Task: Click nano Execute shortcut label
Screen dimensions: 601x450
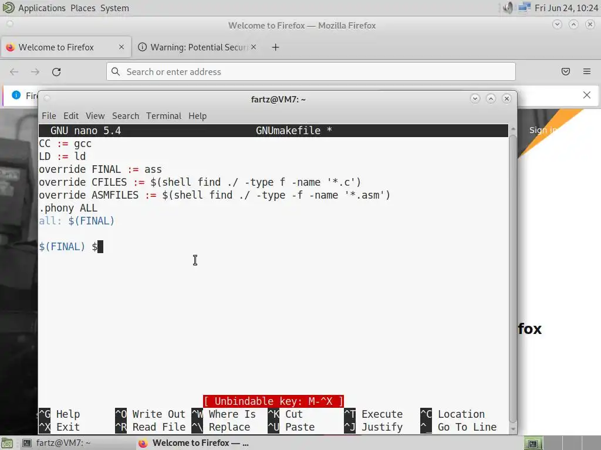Action: point(381,414)
